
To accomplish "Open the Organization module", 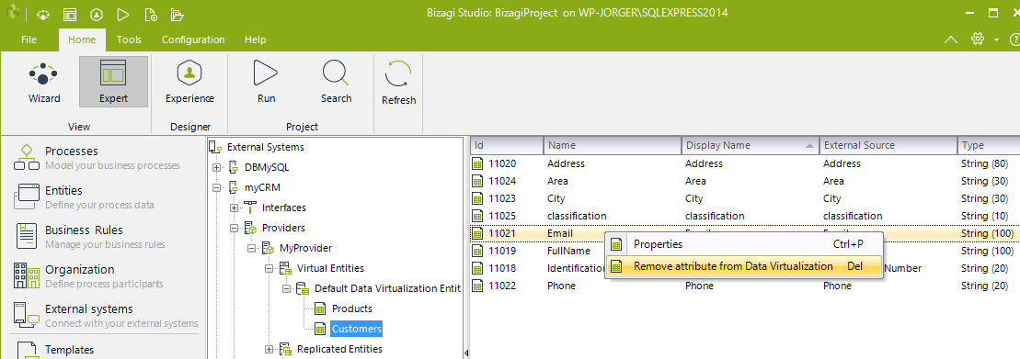I will [104, 275].
